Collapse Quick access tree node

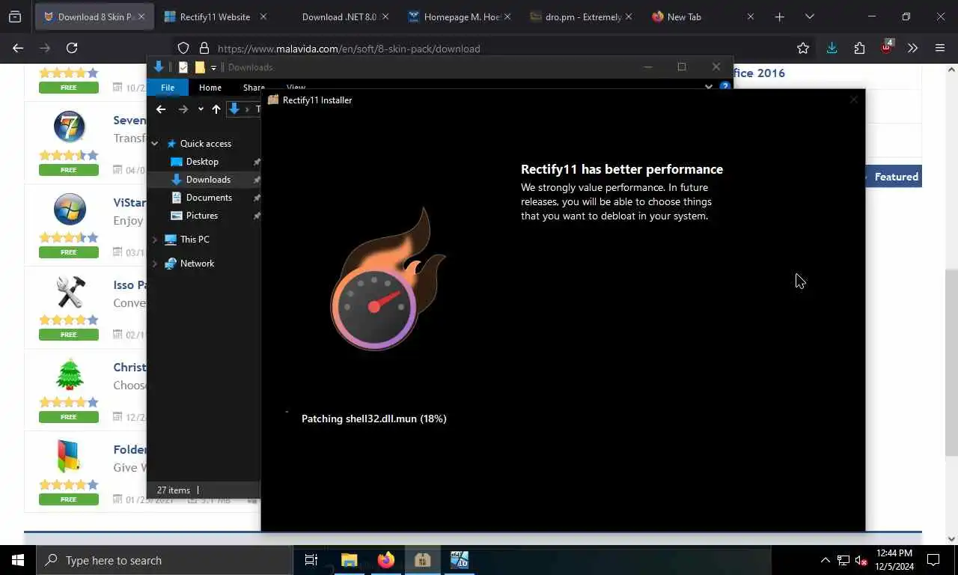click(x=155, y=144)
